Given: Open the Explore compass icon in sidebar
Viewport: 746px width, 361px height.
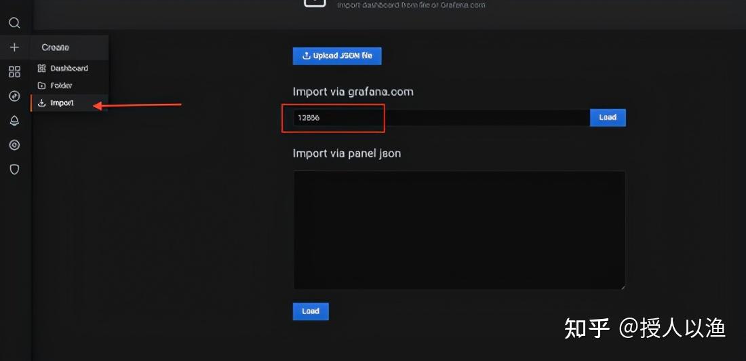Looking at the screenshot, I should coord(15,96).
